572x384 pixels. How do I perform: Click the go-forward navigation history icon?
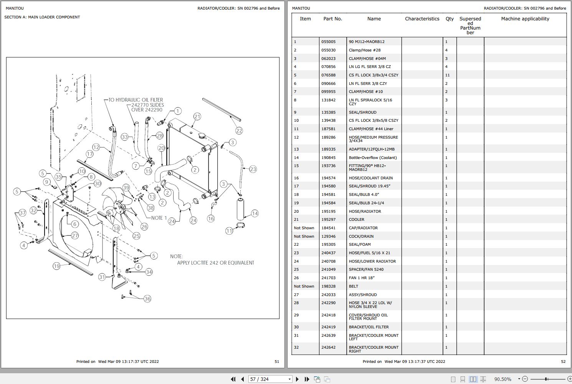tap(327, 379)
